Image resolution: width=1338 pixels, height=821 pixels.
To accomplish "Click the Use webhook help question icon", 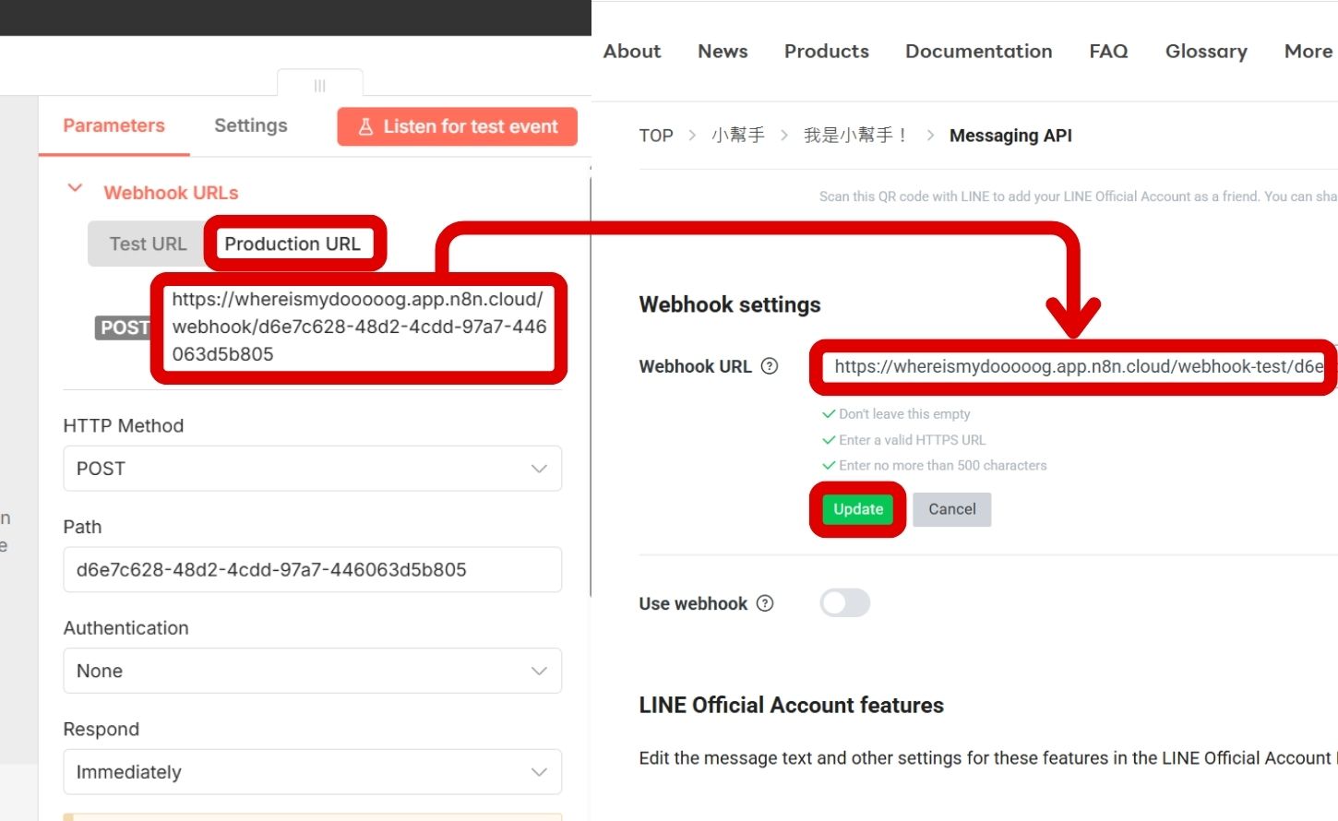I will point(765,603).
